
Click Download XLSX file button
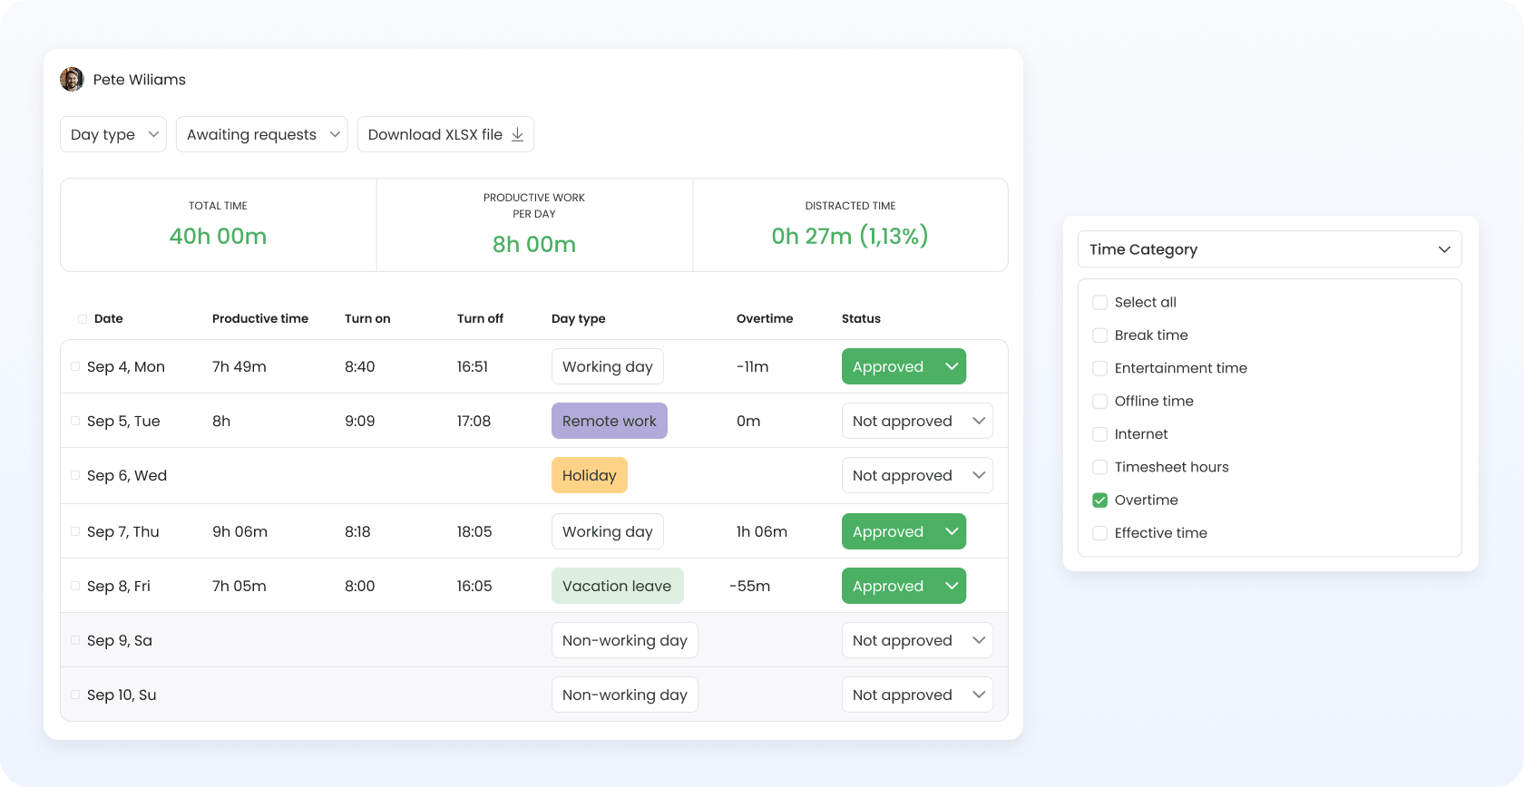tap(445, 134)
